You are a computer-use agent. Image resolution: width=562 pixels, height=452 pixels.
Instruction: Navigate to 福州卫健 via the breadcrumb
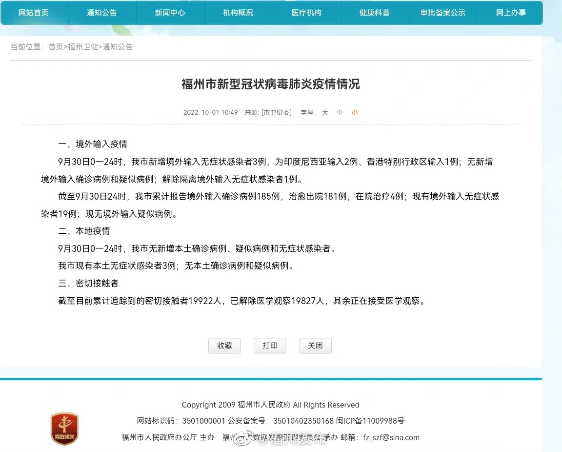83,47
